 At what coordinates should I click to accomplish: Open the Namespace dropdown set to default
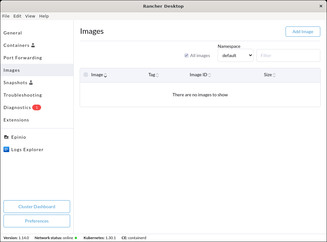point(236,55)
